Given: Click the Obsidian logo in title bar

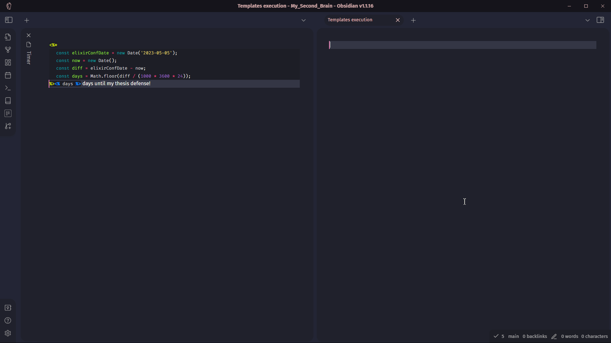Looking at the screenshot, I should 9,6.
